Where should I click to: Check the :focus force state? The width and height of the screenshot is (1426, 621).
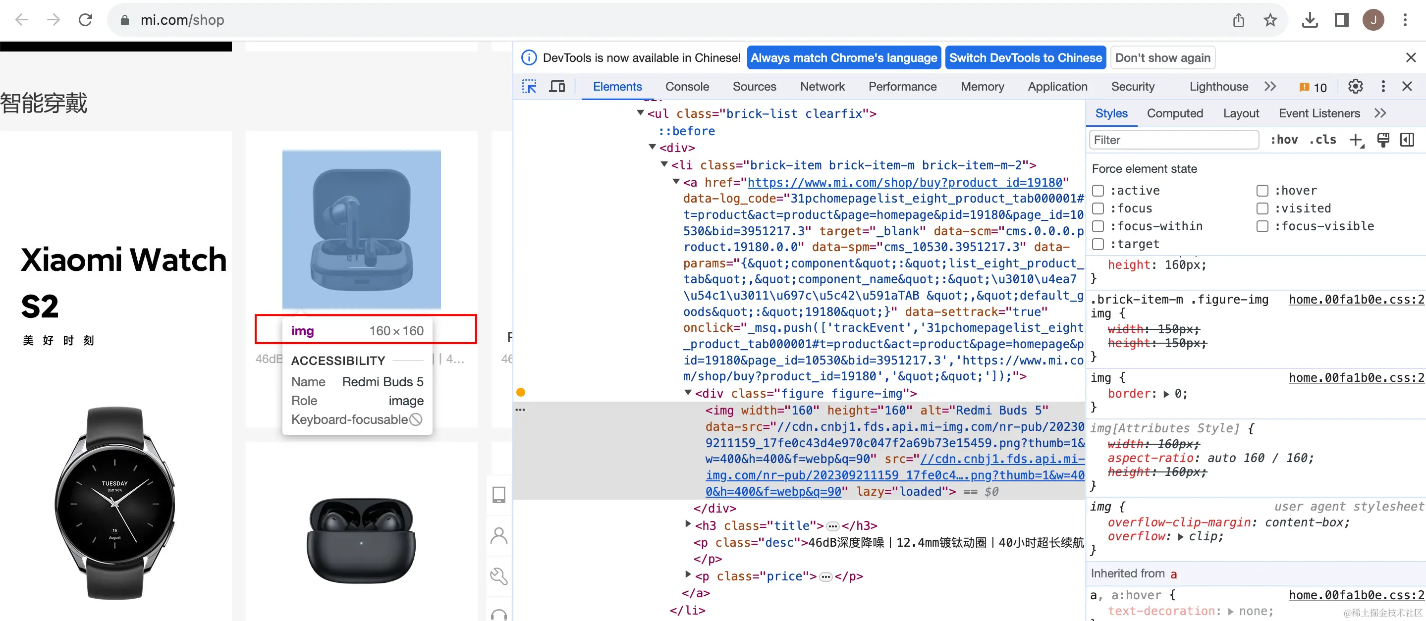click(x=1098, y=208)
